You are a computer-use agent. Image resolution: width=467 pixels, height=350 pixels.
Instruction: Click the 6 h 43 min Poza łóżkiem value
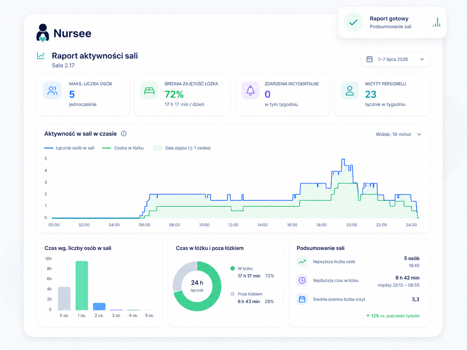[x=249, y=302]
